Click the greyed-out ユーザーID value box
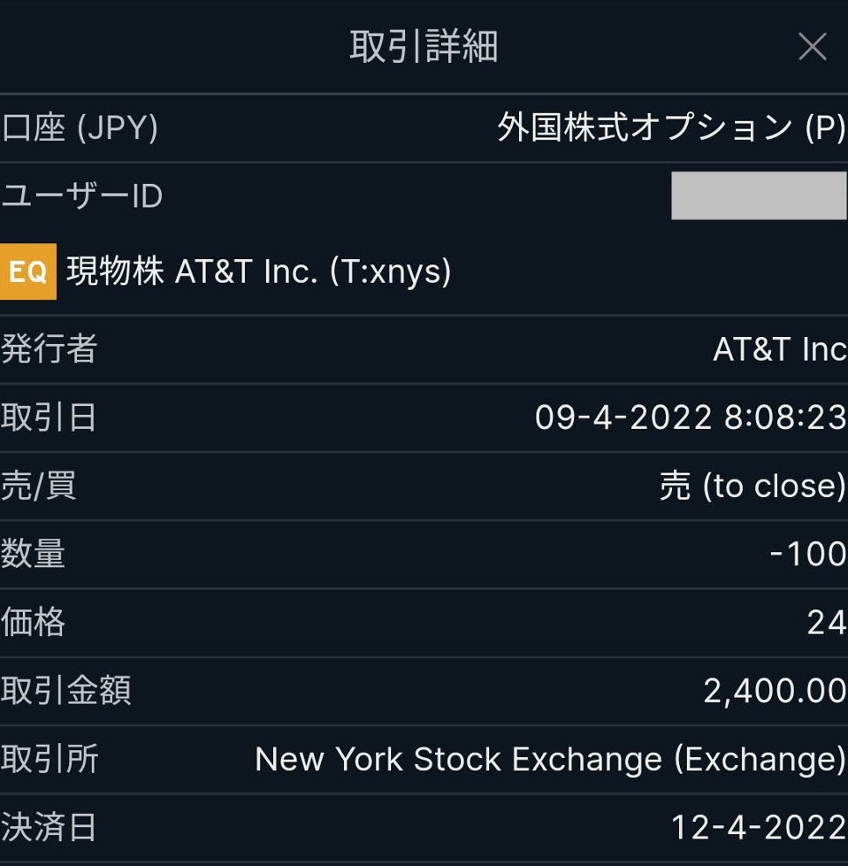The image size is (848, 866). (x=758, y=195)
